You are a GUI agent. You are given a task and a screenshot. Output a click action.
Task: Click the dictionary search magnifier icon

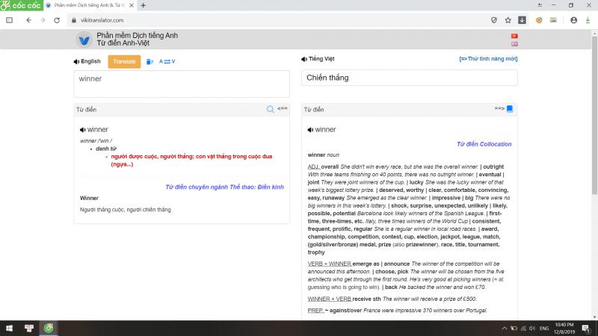click(271, 109)
